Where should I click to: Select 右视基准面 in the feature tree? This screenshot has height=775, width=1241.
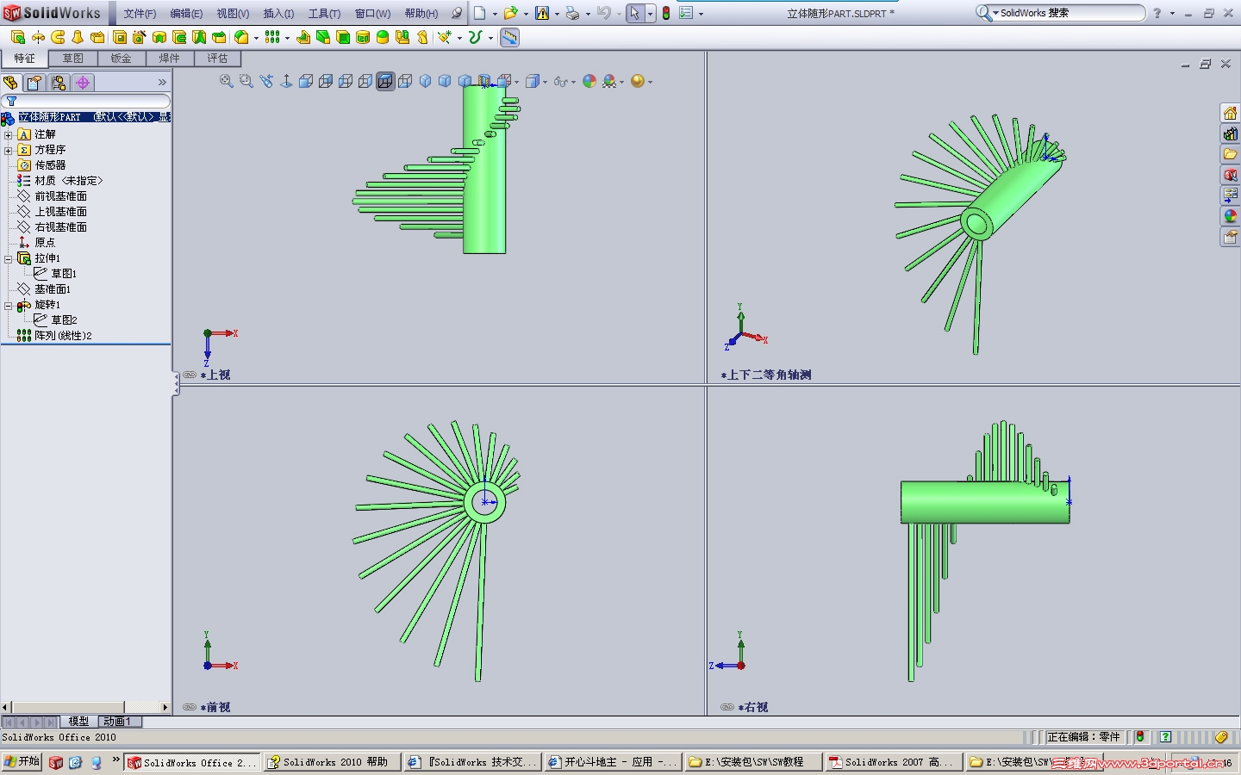coord(60,227)
